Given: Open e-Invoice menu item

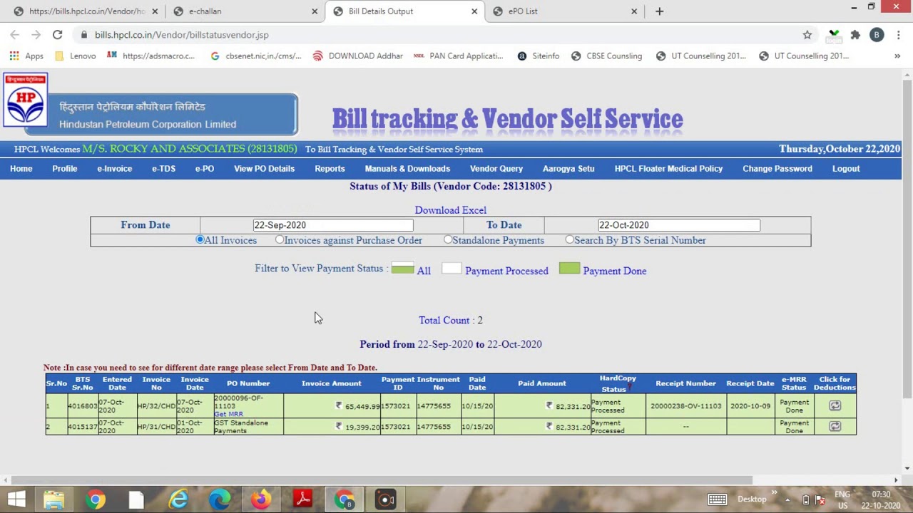Looking at the screenshot, I should [115, 169].
